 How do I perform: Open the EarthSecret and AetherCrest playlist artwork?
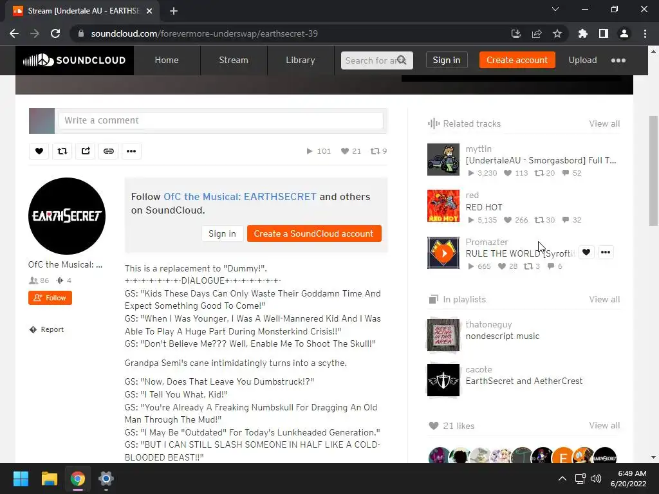(x=443, y=380)
